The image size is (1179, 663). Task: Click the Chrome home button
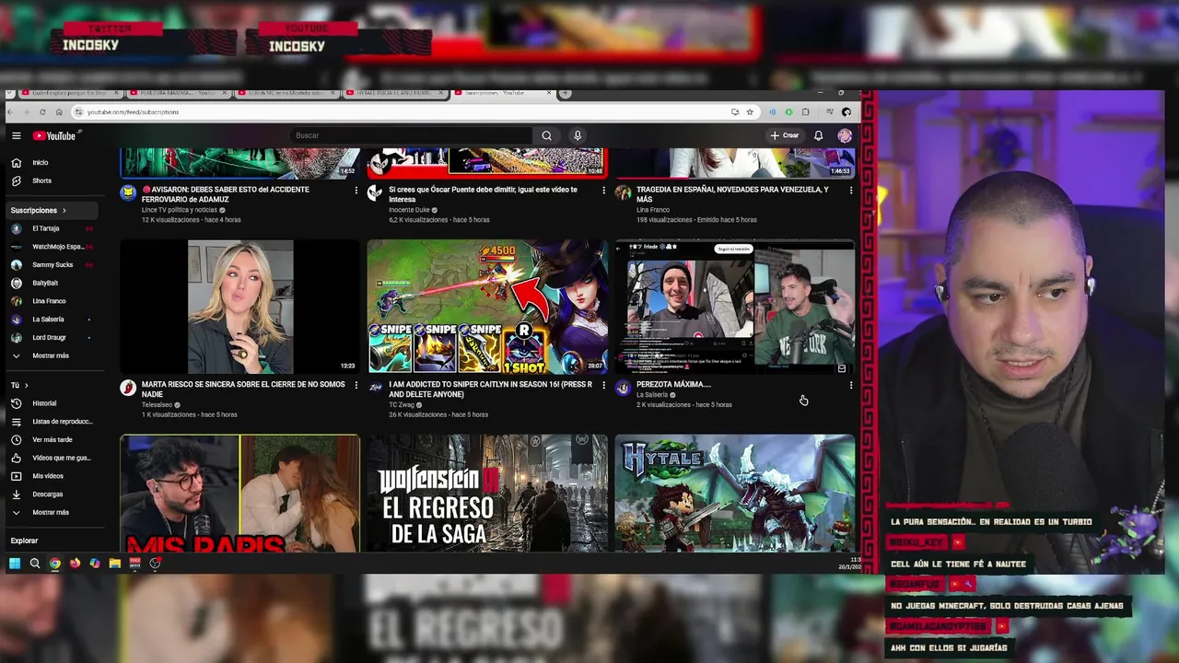click(59, 112)
